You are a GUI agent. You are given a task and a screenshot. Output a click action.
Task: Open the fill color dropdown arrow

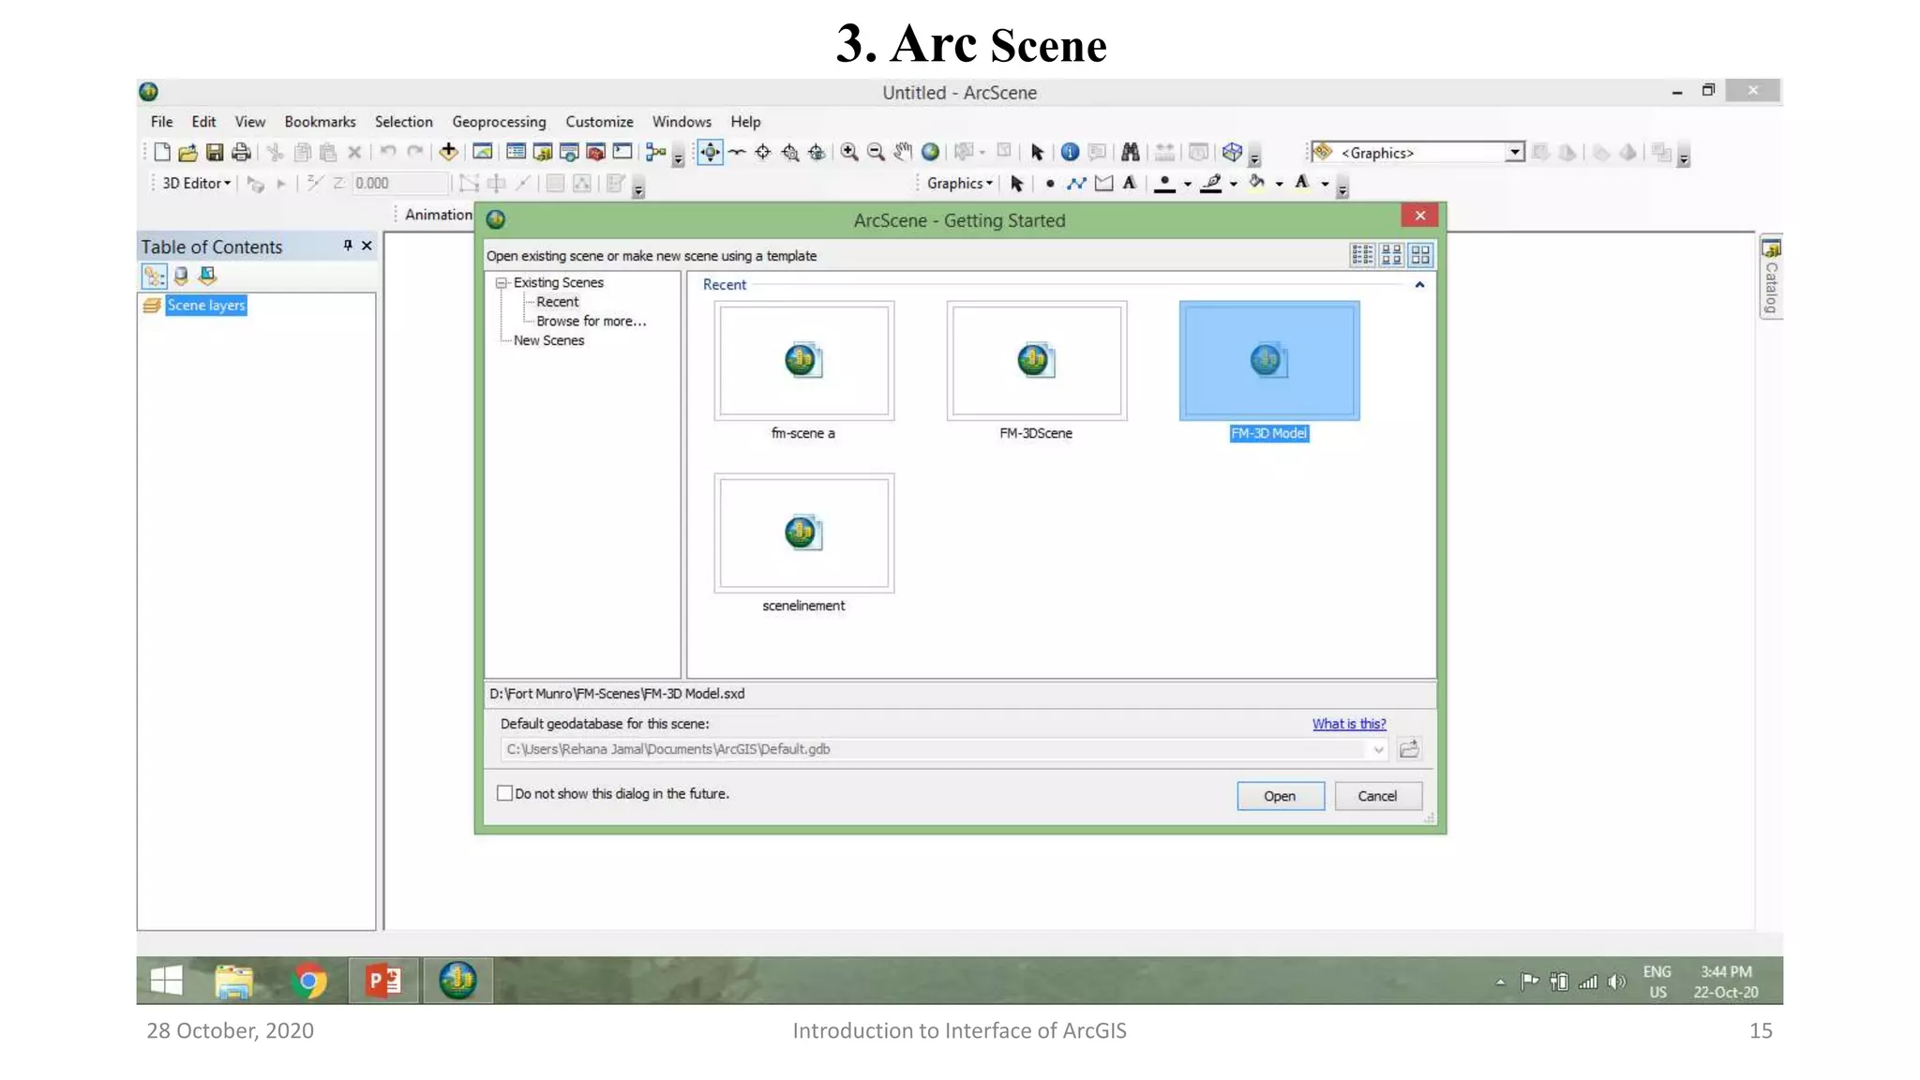point(1280,184)
